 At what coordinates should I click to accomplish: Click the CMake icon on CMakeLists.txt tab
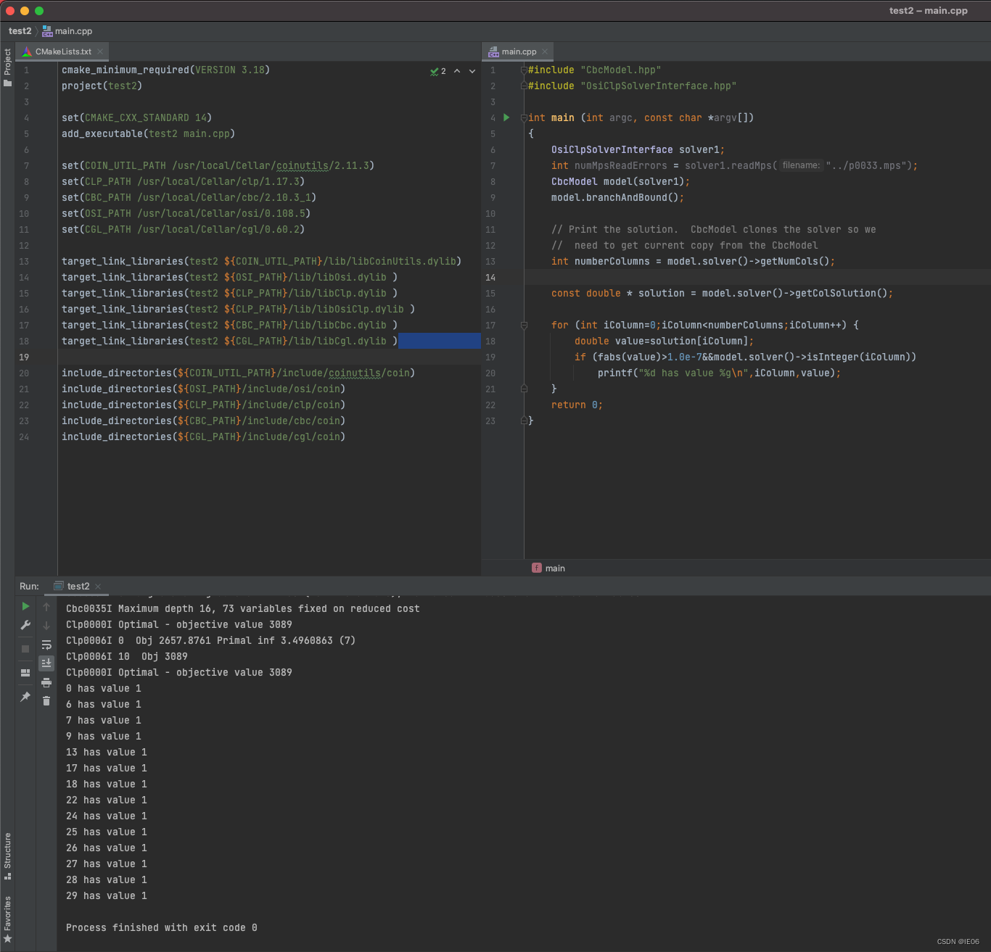click(x=27, y=51)
